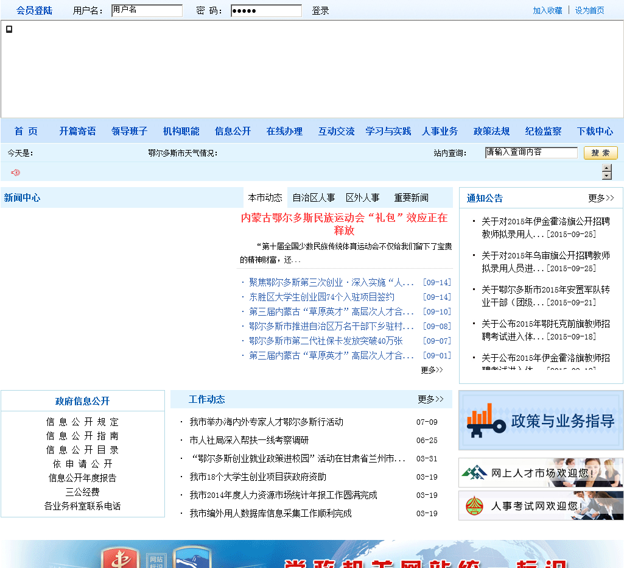Open 学习与实践 navigation item
This screenshot has width=624, height=568.
coord(388,131)
